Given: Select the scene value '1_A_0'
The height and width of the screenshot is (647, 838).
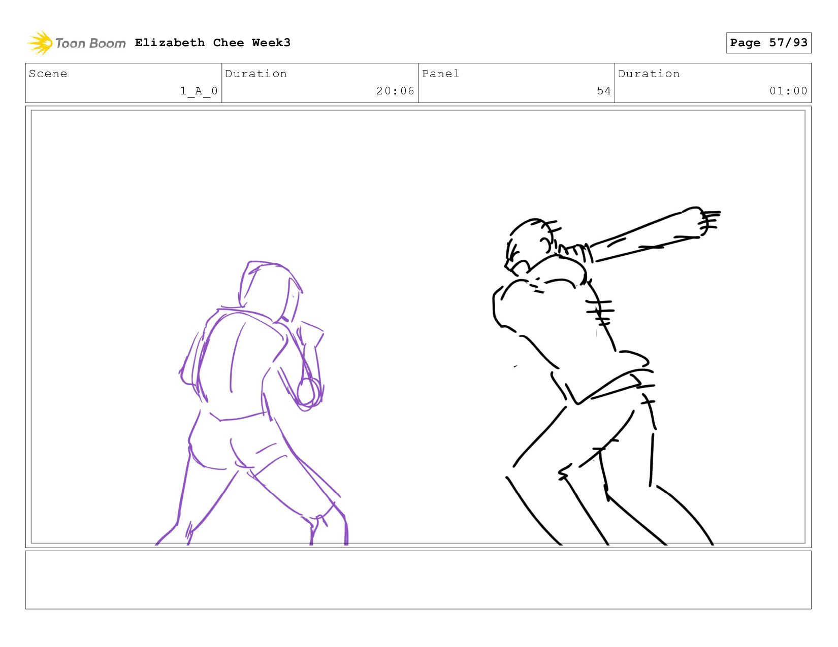Looking at the screenshot, I should click(x=199, y=91).
